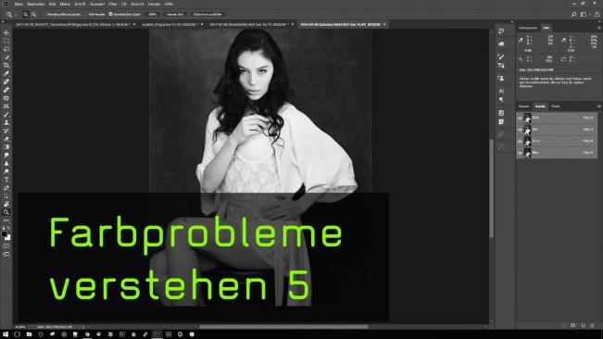Image resolution: width=603 pixels, height=339 pixels.
Task: Toggle visibility of the Grün channel
Action: coord(520,142)
